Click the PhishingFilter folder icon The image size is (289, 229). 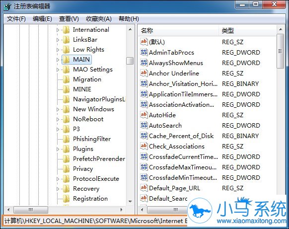[66, 139]
